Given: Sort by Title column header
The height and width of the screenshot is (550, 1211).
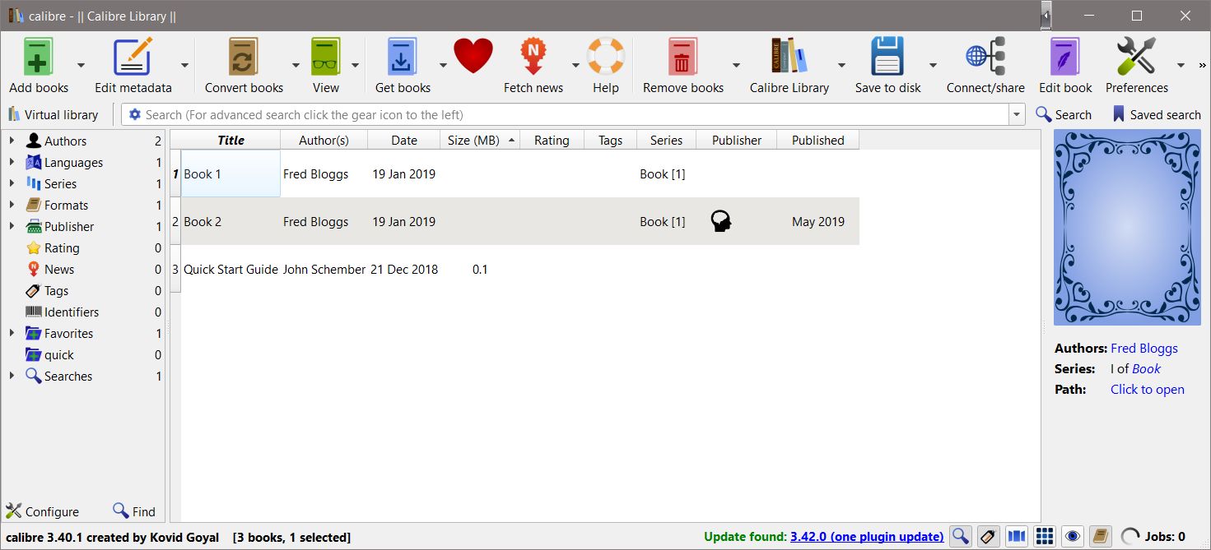Looking at the screenshot, I should coord(231,140).
